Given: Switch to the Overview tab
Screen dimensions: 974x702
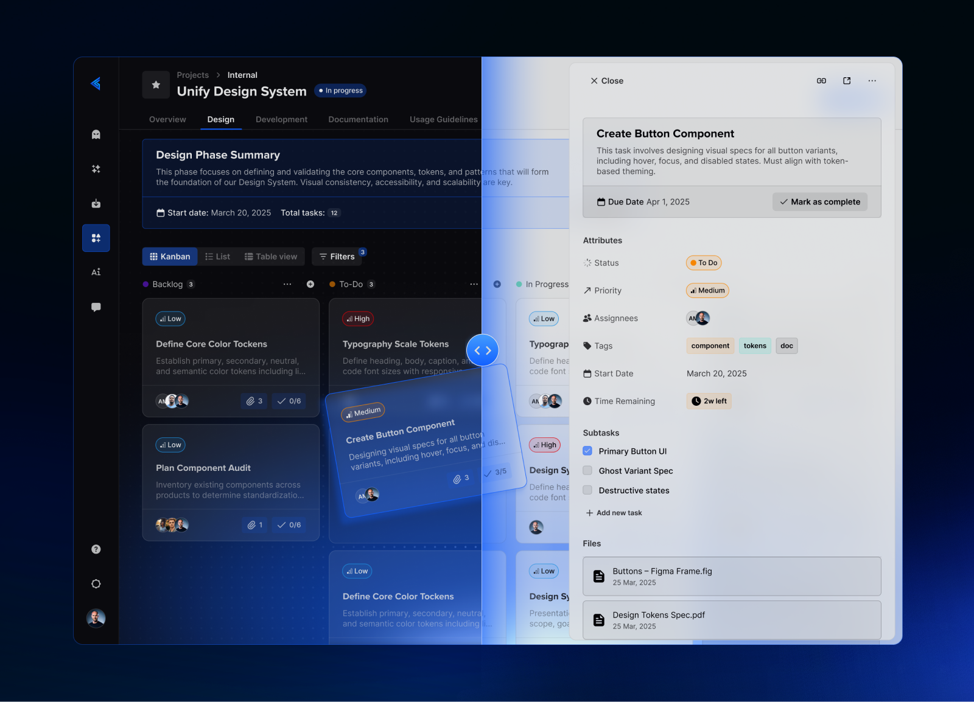Looking at the screenshot, I should pos(167,119).
